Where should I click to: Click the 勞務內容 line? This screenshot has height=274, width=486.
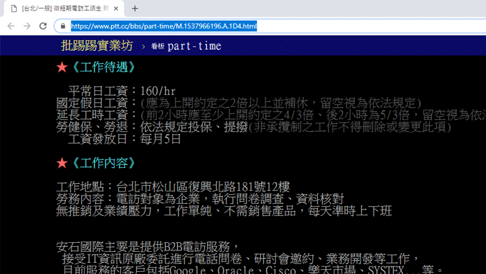point(200,199)
